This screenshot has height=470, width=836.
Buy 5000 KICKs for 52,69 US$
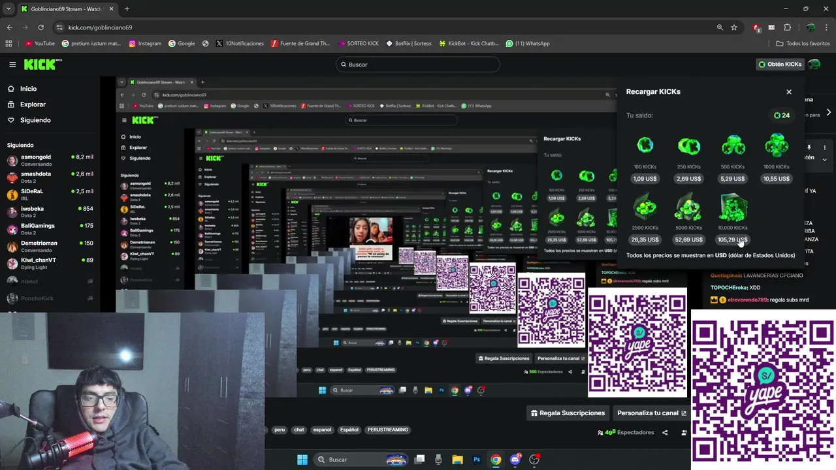689,240
